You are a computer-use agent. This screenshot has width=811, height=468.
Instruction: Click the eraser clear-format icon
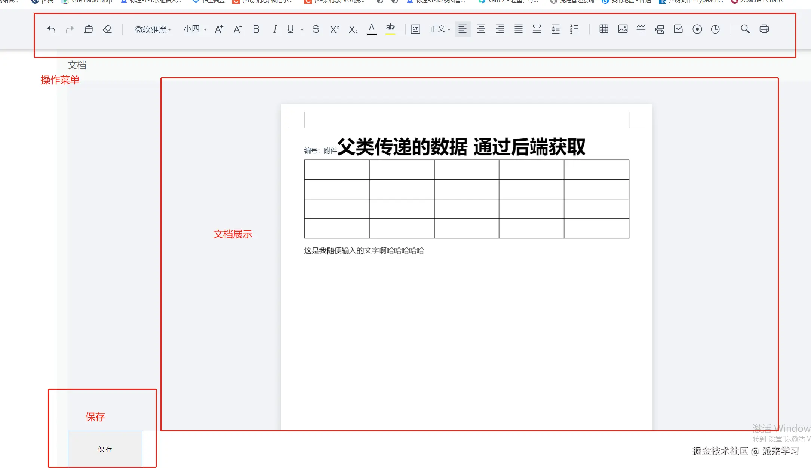[x=107, y=29]
